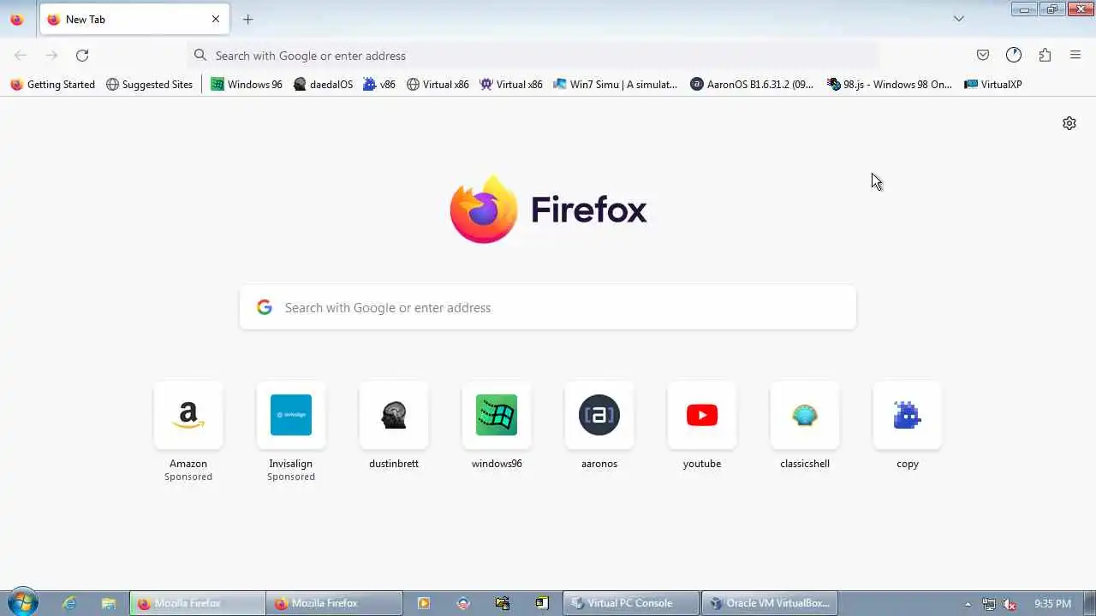Image resolution: width=1096 pixels, height=616 pixels.
Task: Switch to Oracle VM VirtualBox window
Action: pos(769,603)
